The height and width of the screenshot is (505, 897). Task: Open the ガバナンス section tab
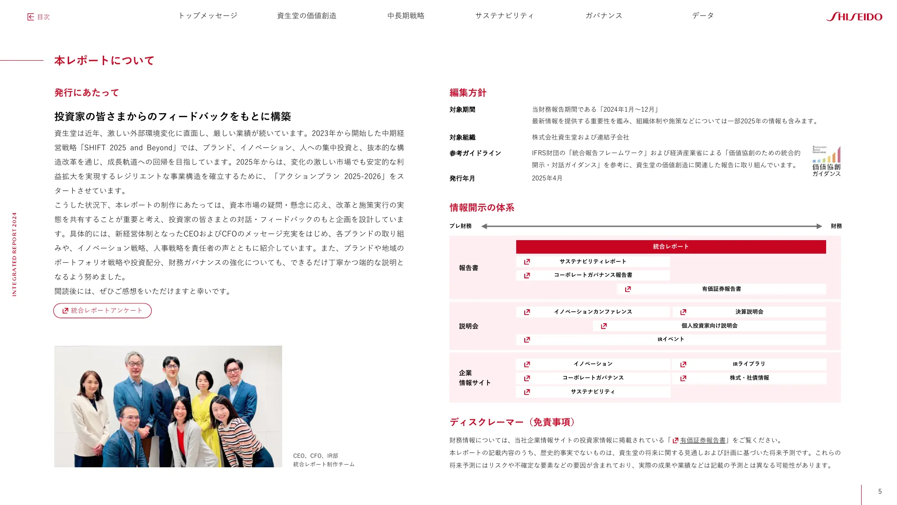pos(604,16)
